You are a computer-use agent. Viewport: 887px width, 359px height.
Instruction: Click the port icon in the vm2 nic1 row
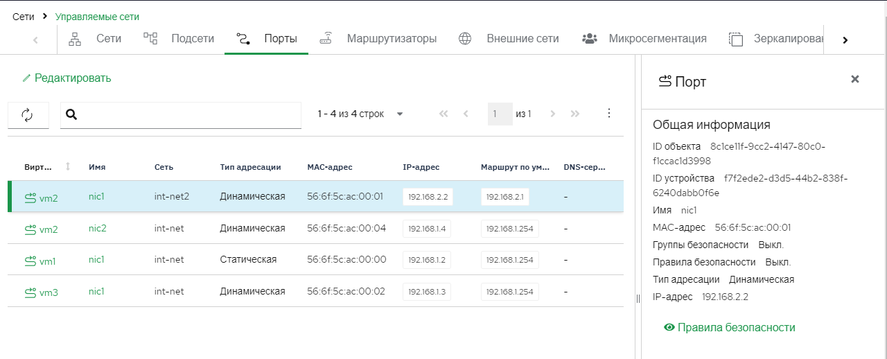(x=30, y=198)
